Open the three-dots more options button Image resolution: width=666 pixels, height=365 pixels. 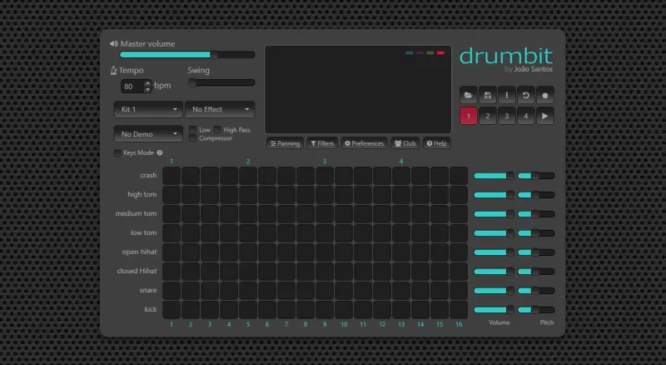[x=507, y=95]
